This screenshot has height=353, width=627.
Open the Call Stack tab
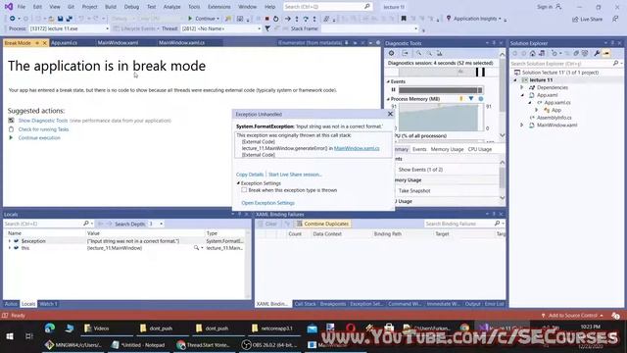305,304
